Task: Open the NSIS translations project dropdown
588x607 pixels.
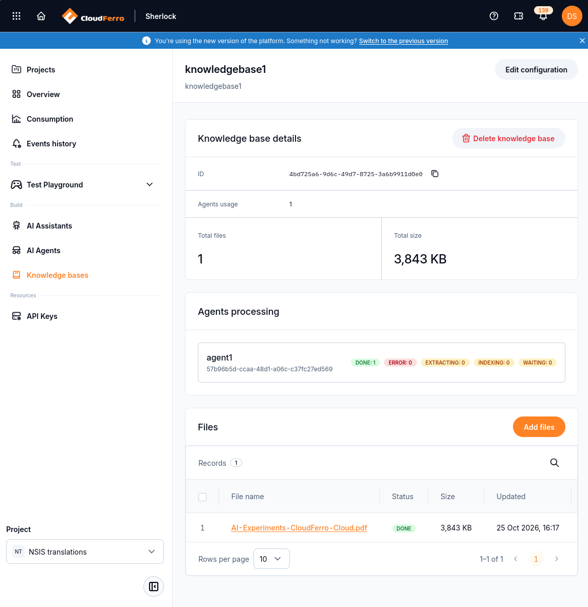Action: click(x=85, y=552)
